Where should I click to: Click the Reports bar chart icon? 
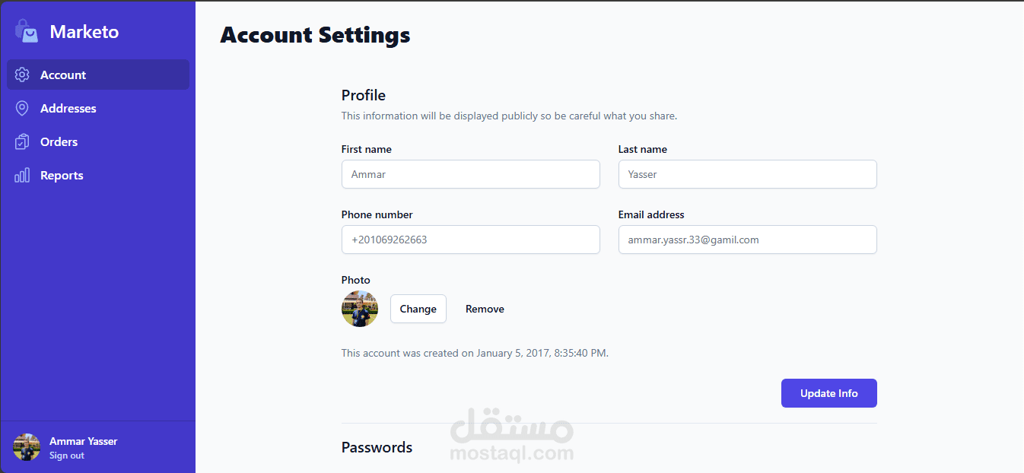(22, 175)
